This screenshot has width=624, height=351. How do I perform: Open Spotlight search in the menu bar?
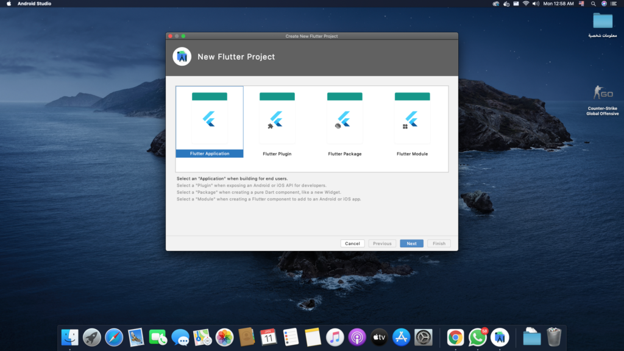pos(594,4)
